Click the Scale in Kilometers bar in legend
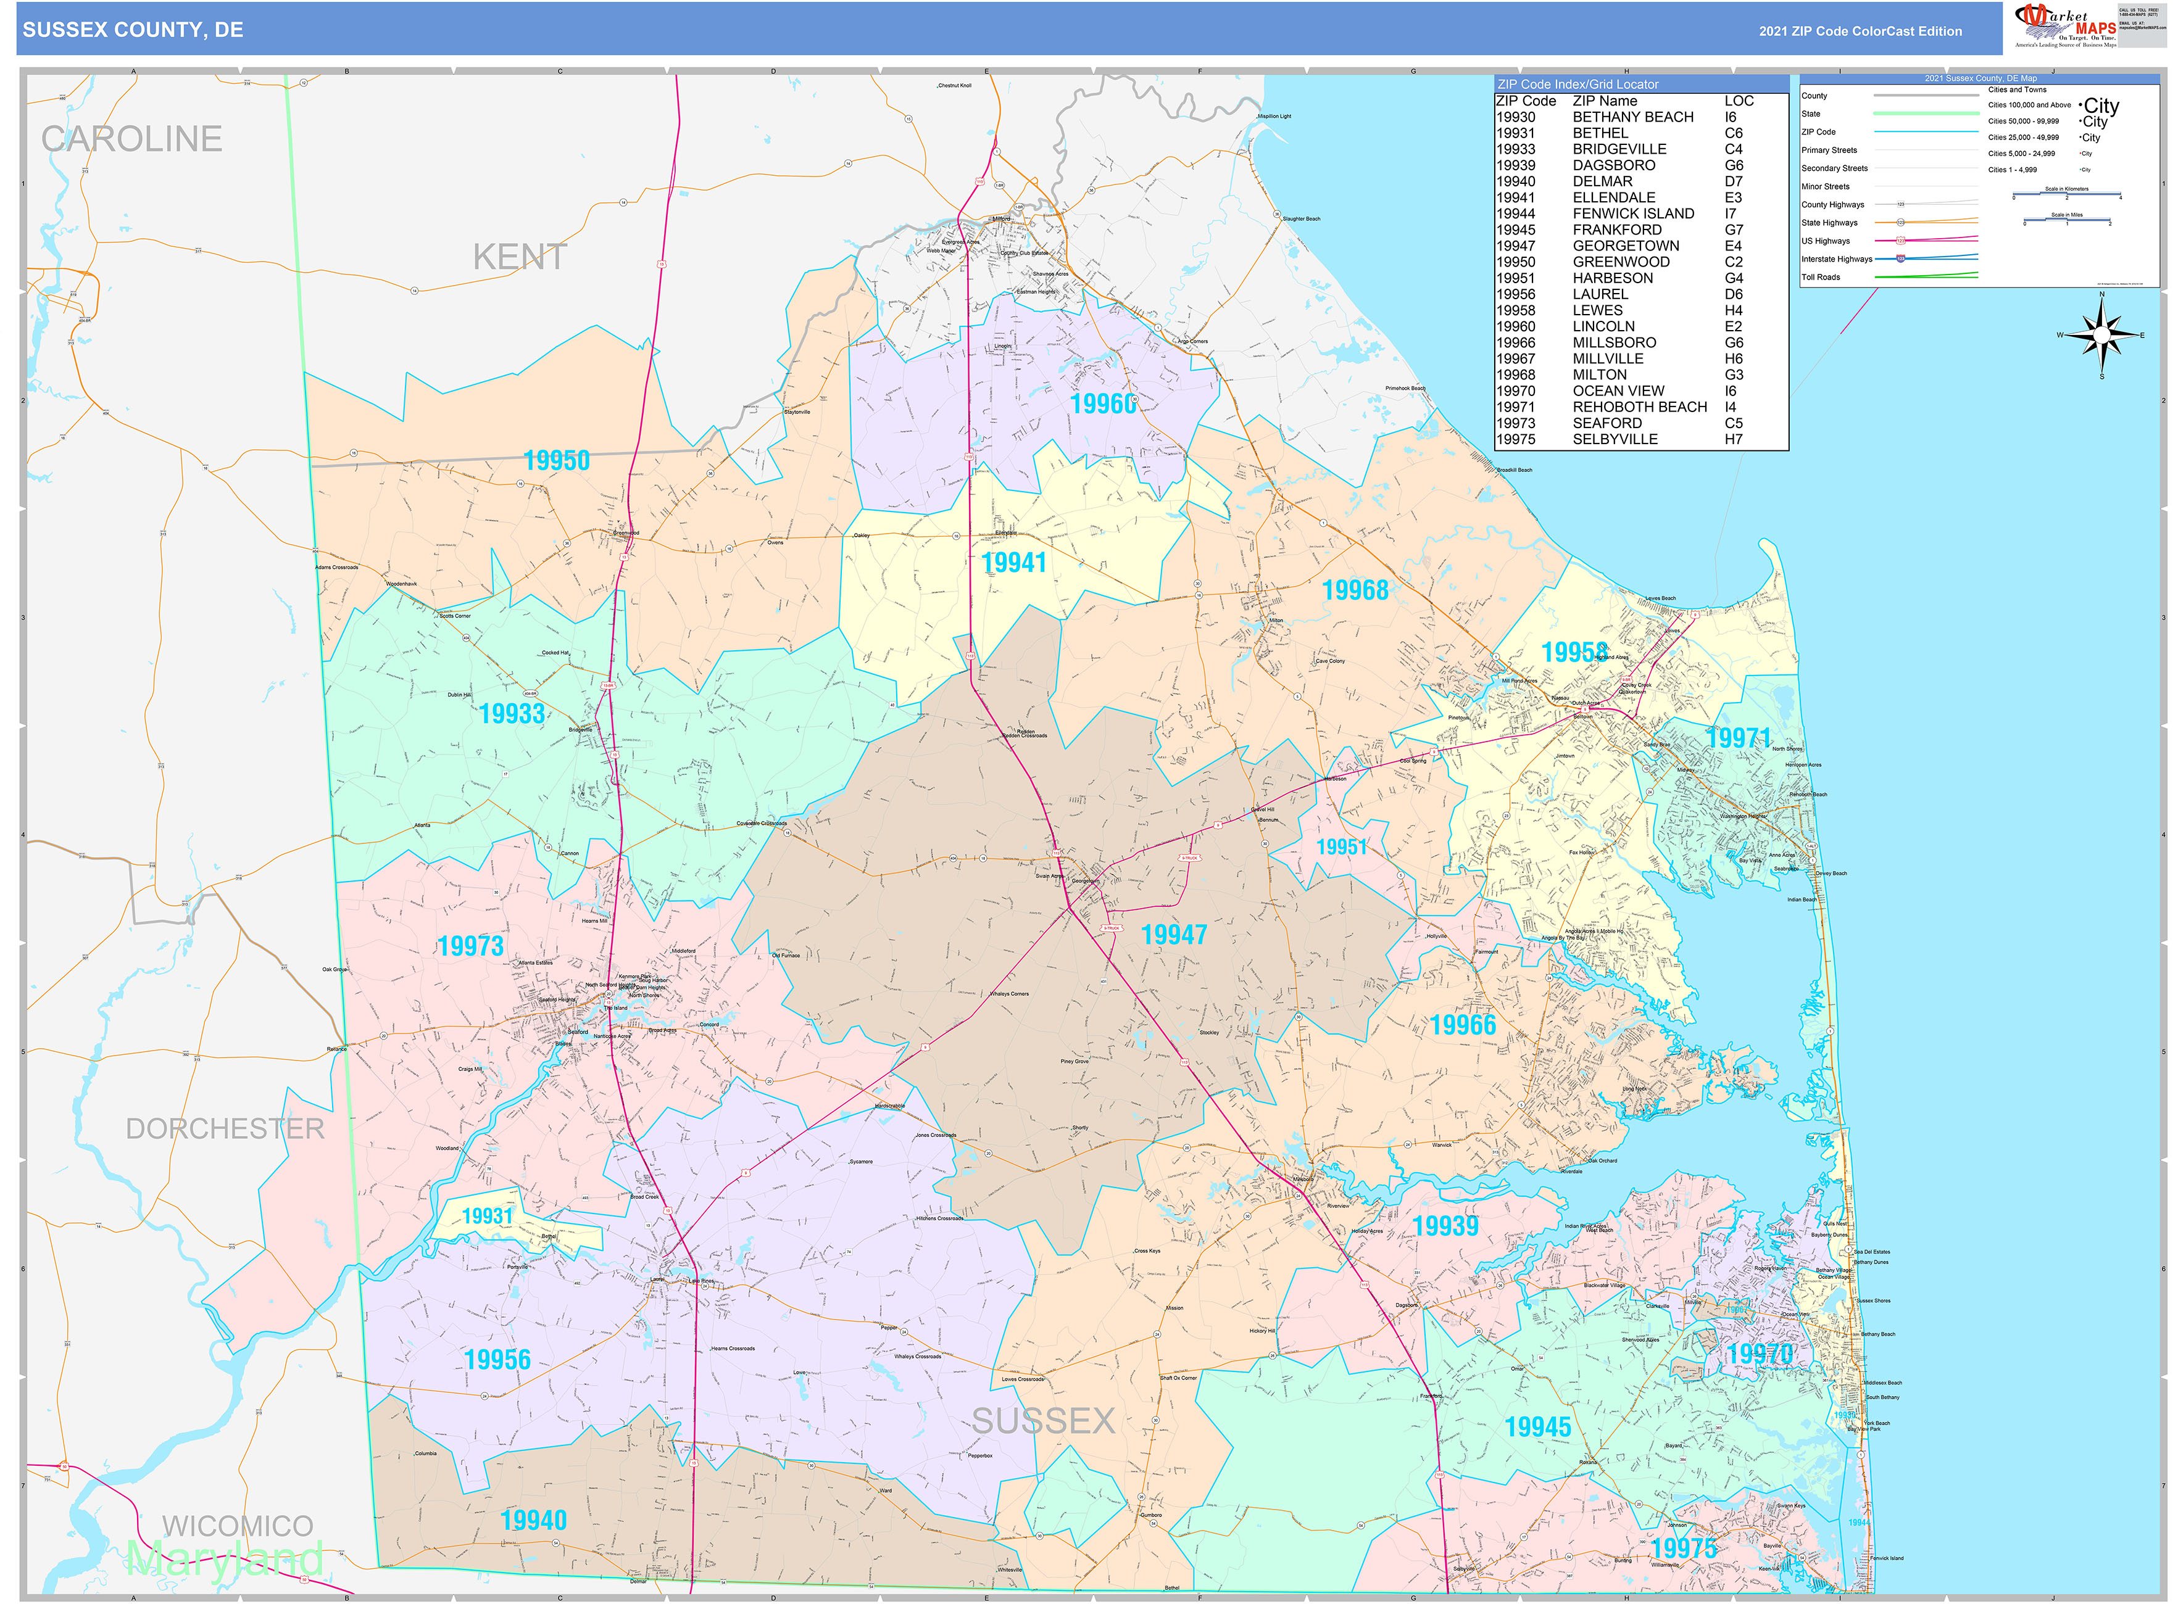This screenshot has width=2178, height=1604. (2068, 193)
